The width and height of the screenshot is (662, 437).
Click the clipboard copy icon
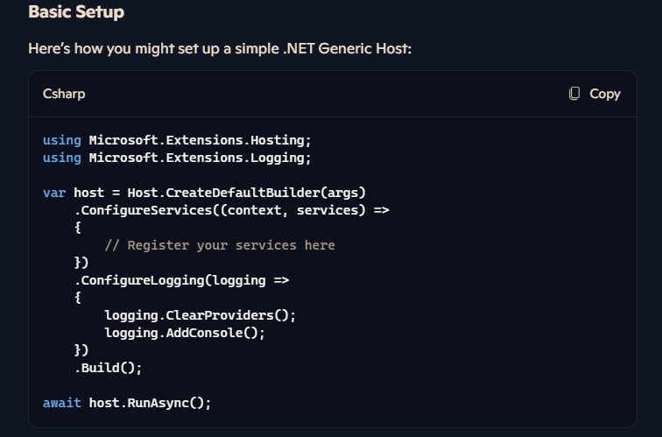[x=574, y=94]
